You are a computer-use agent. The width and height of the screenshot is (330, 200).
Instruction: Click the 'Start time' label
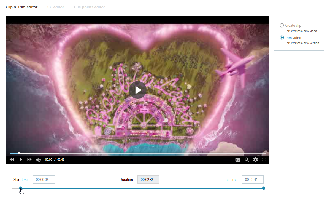pyautogui.click(x=21, y=180)
